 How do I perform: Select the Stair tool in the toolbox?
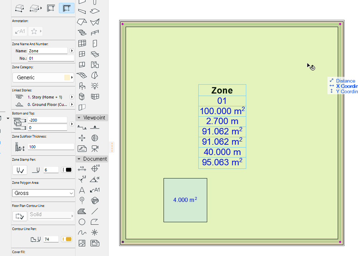pyautogui.click(x=82, y=32)
